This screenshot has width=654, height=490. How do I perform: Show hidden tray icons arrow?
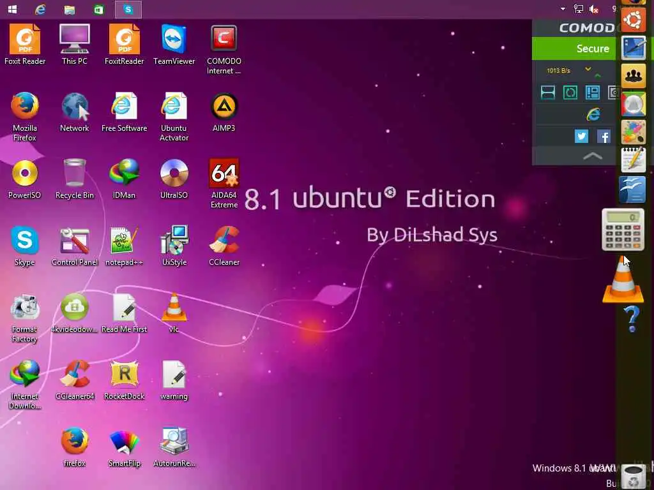coord(563,8)
